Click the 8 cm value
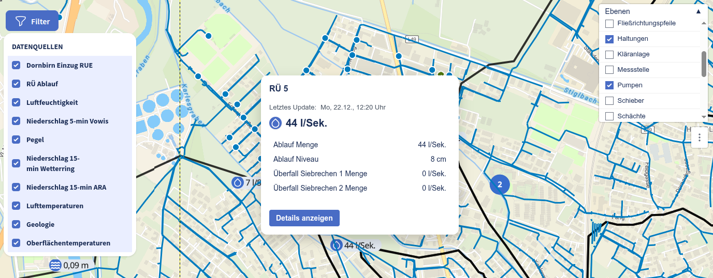The image size is (713, 278). 438,159
